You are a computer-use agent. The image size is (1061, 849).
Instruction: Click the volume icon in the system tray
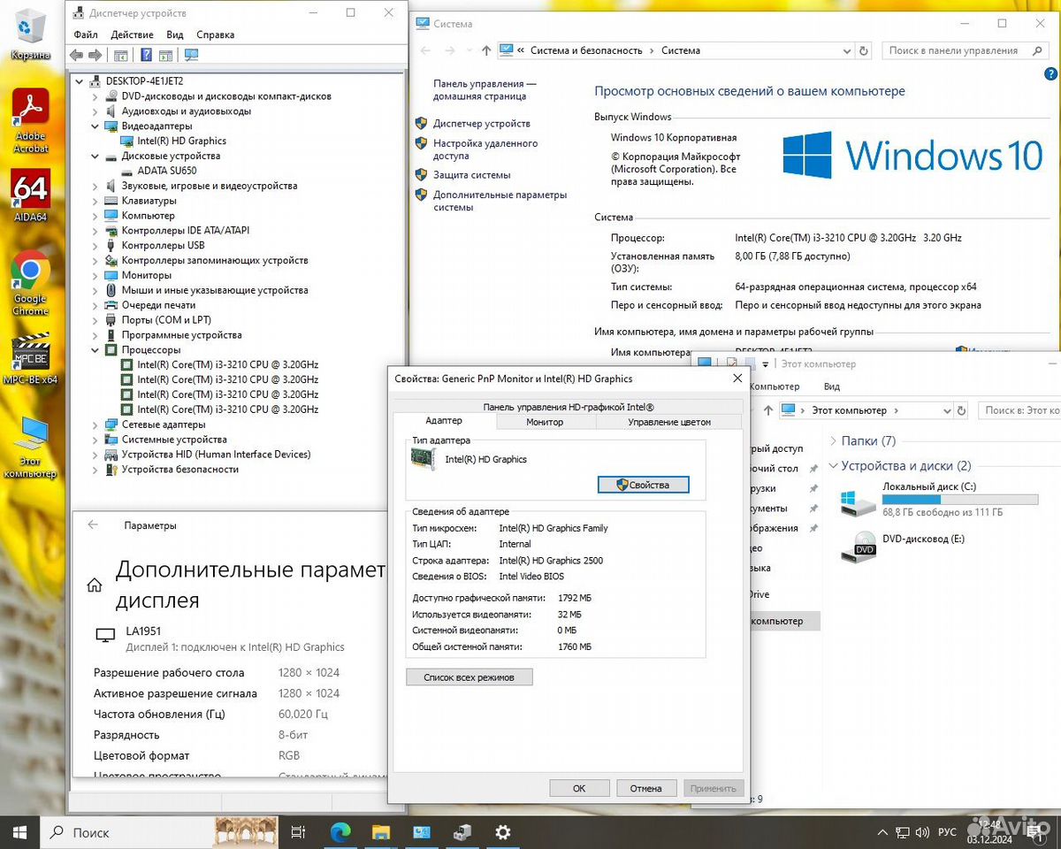pyautogui.click(x=920, y=833)
